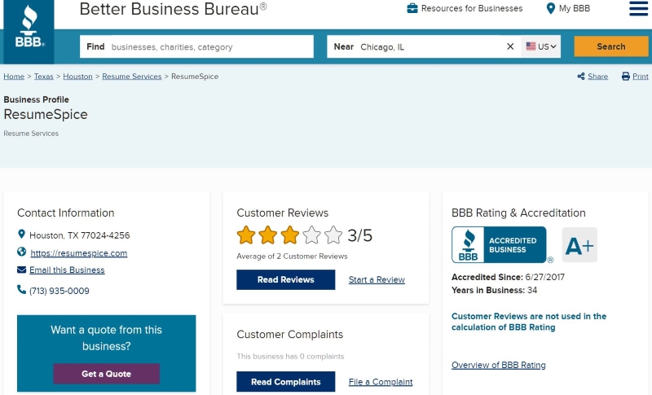Click the Search button
The height and width of the screenshot is (395, 652).
(610, 46)
